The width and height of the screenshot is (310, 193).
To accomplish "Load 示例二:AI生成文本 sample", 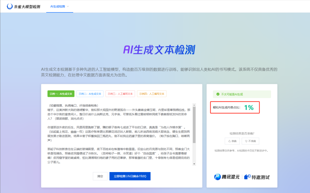I will [x=90, y=94].
